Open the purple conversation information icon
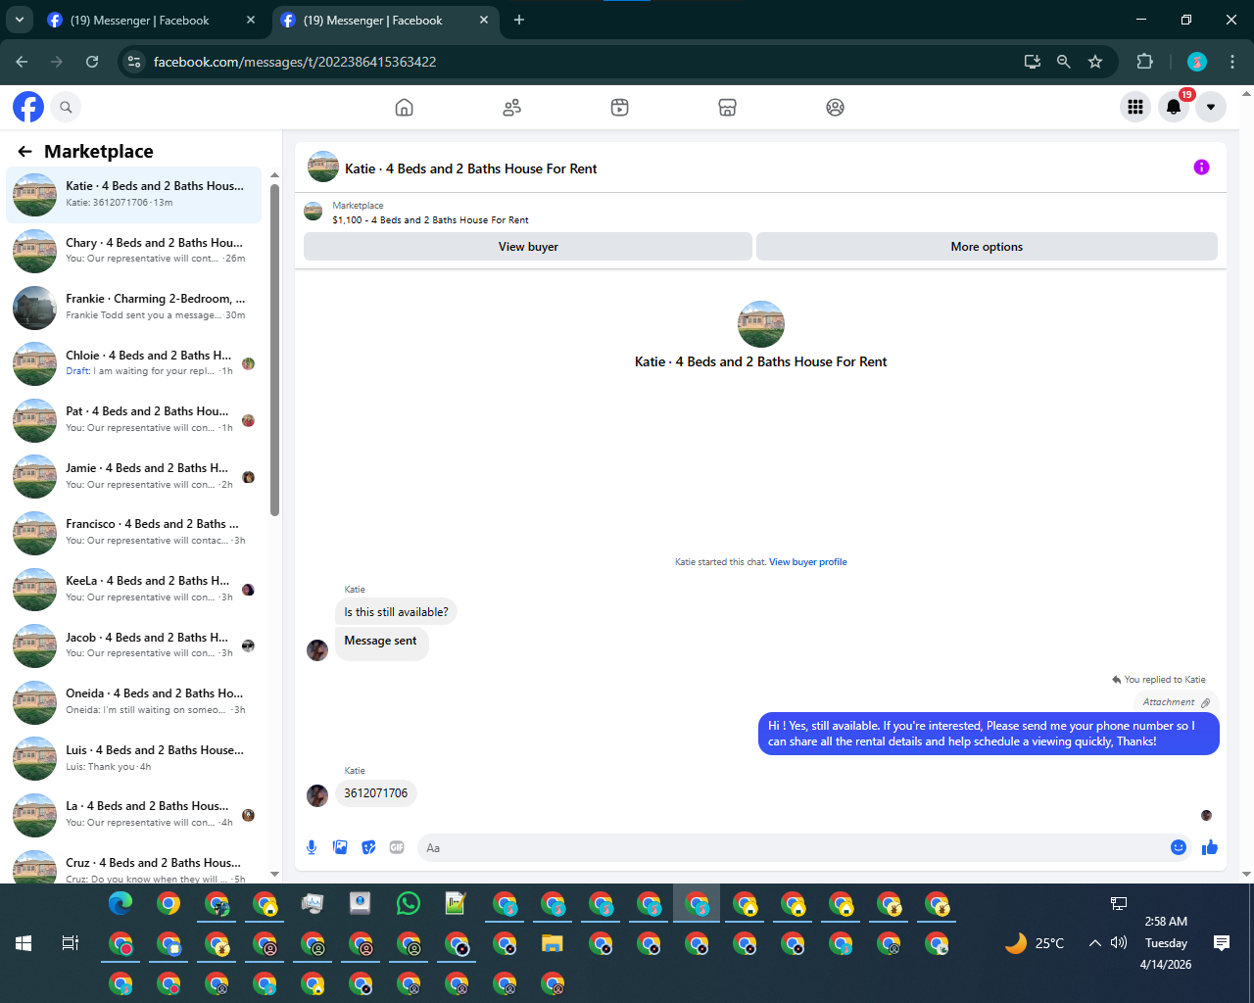This screenshot has width=1254, height=1003. 1201,167
